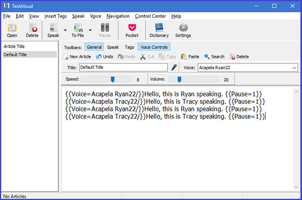Click the New Article icon

pyautogui.click(x=65, y=57)
